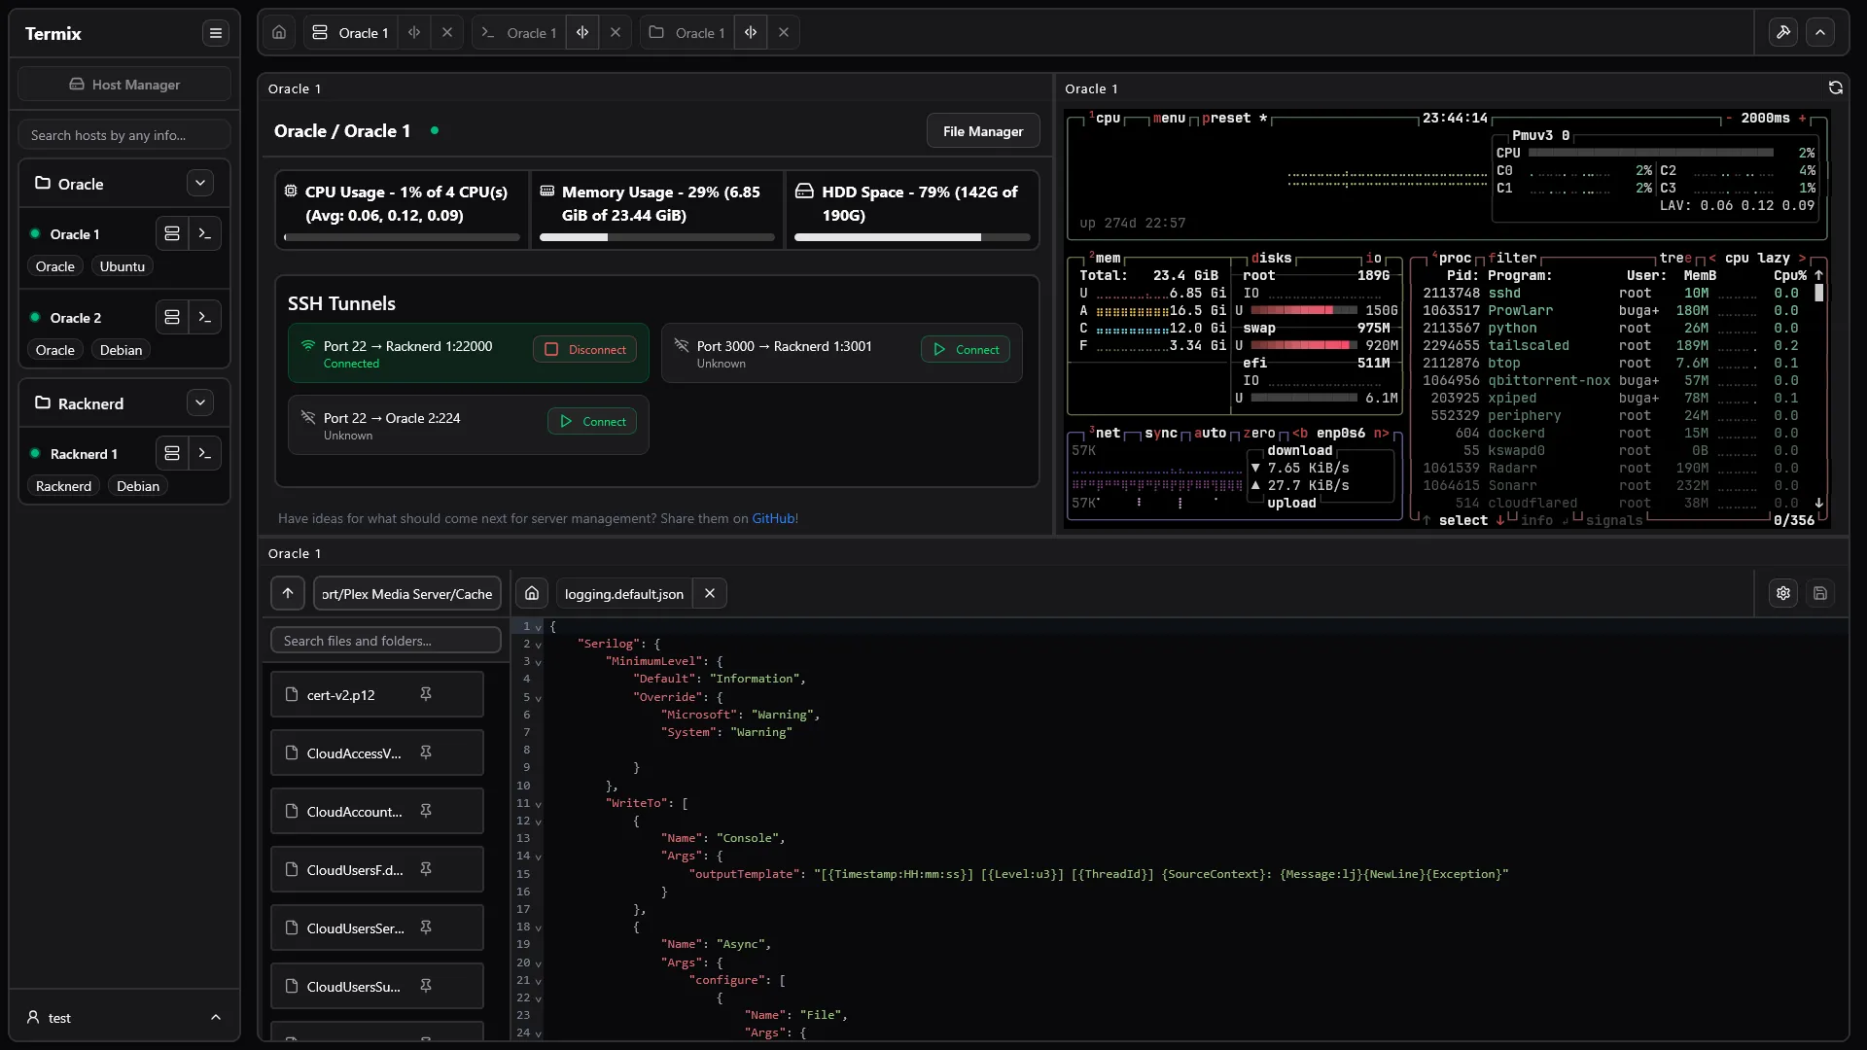
Task: Connect the Port 3000 Racknerd 1:3001 tunnel
Action: click(x=966, y=349)
